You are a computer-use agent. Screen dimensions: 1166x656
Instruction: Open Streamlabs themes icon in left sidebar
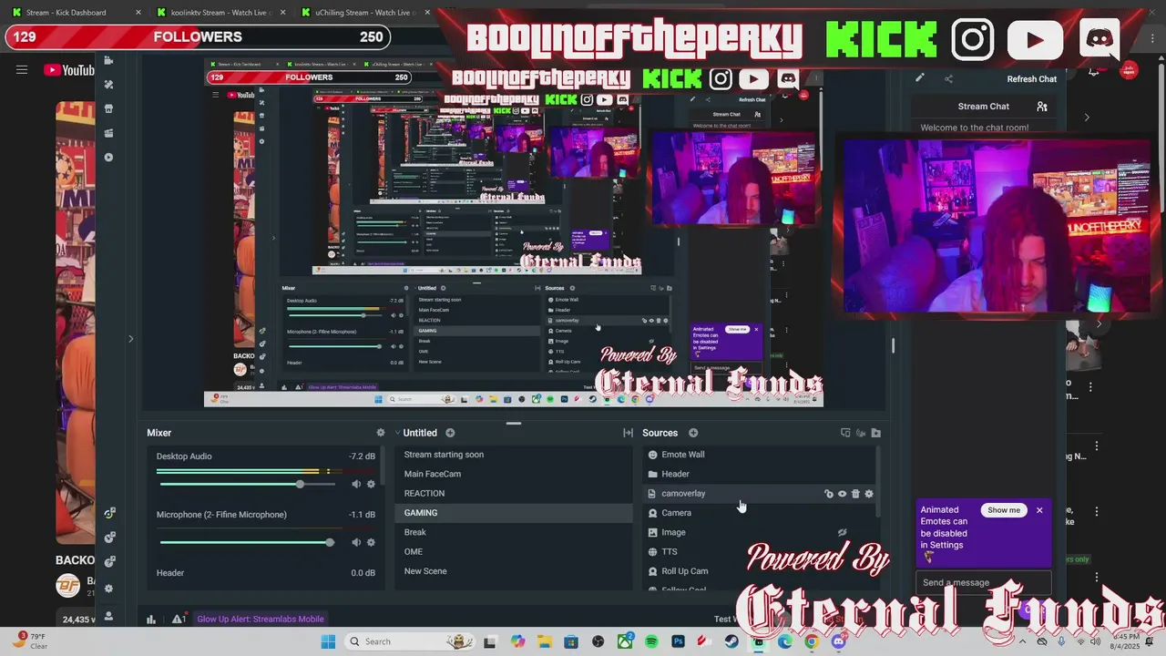click(108, 85)
